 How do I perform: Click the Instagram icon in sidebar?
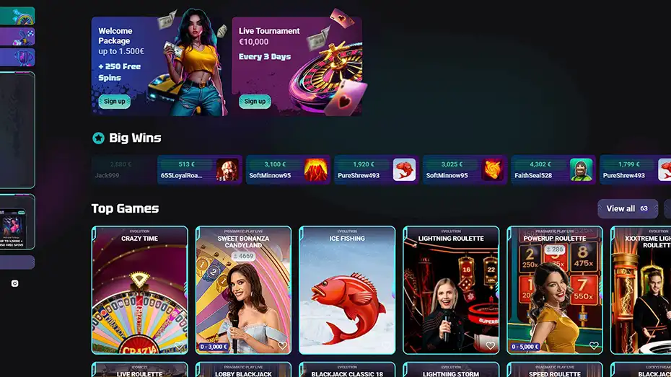[14, 283]
